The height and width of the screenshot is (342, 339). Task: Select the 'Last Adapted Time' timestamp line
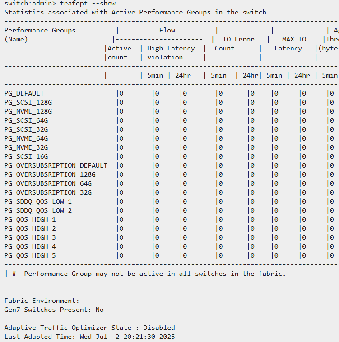tap(89, 337)
